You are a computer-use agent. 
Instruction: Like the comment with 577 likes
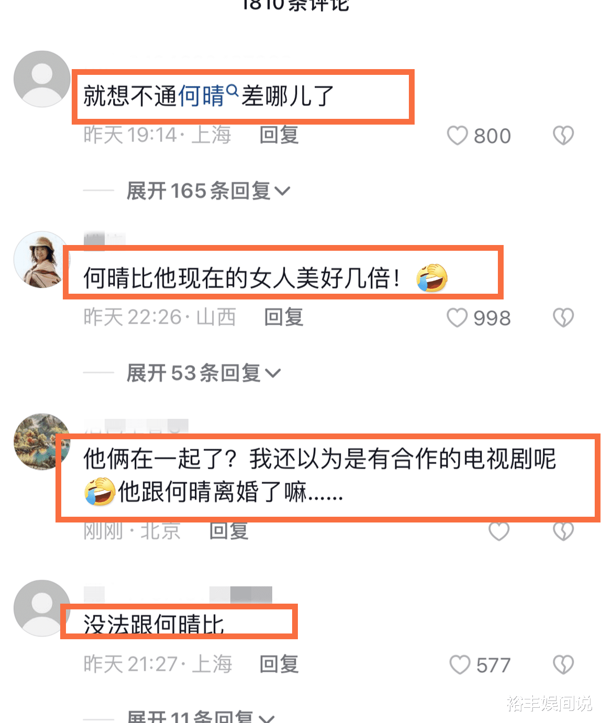pos(460,665)
